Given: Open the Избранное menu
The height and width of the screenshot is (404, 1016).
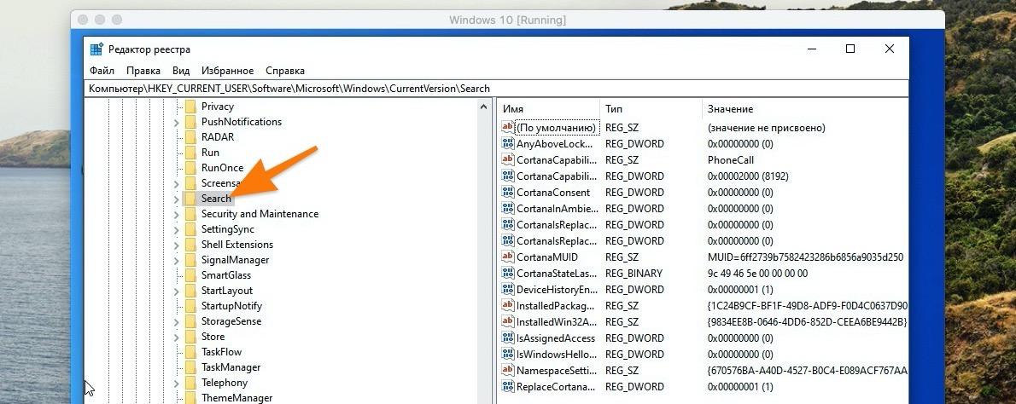Looking at the screenshot, I should tap(227, 71).
